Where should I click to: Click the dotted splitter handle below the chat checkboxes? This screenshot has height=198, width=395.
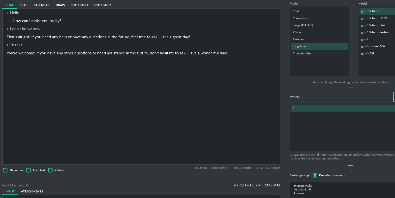pos(141,179)
